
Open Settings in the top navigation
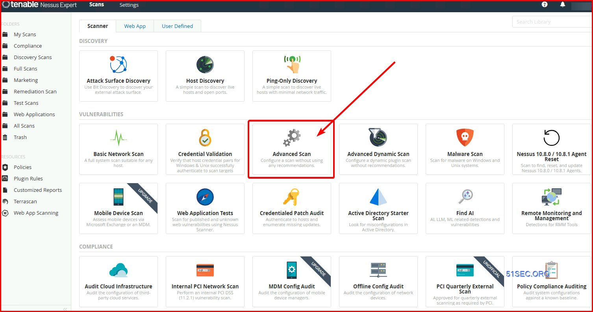(129, 5)
